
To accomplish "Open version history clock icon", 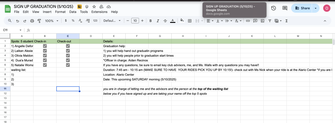I will (x=273, y=8).
